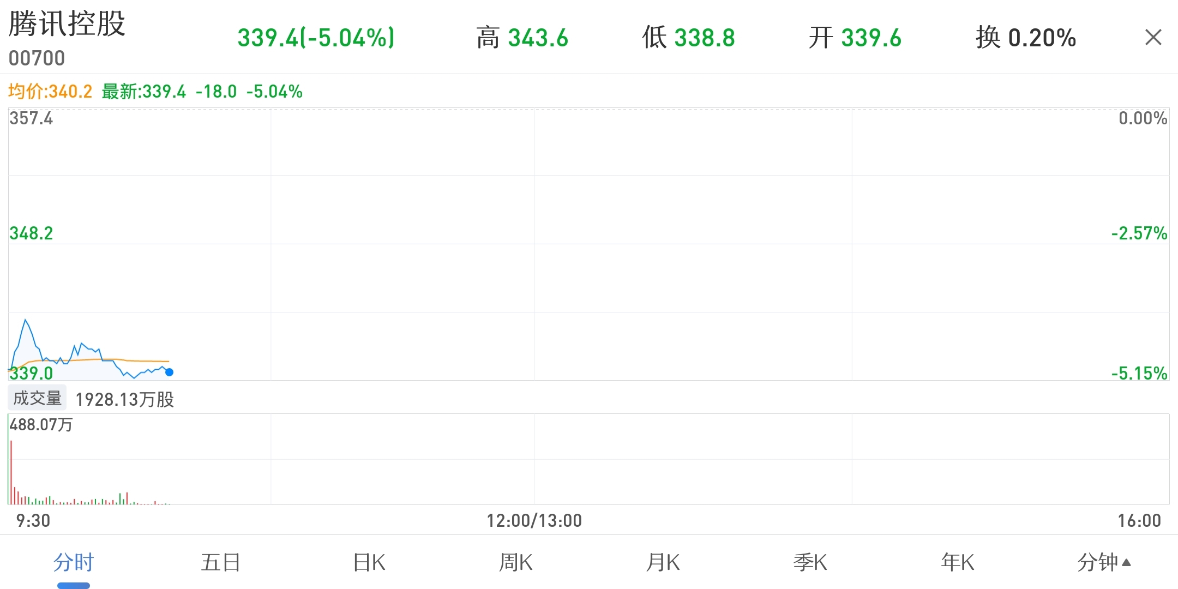Viewport: 1178px width, 589px height.
Task: Click the 成交量 volume indicator label
Action: pyautogui.click(x=37, y=398)
